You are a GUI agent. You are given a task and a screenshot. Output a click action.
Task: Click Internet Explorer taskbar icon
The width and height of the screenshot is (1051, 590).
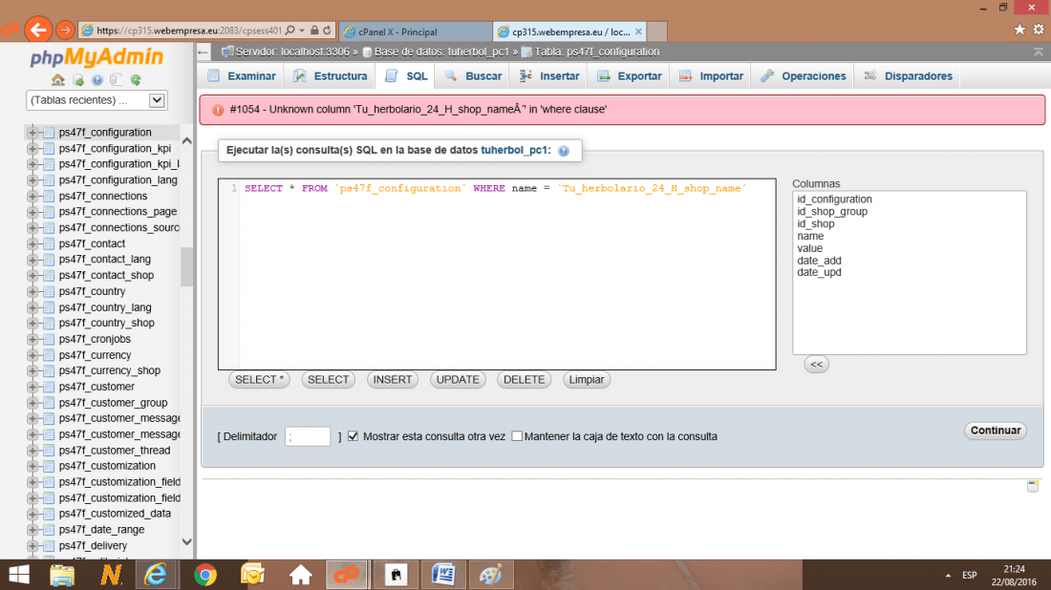156,575
